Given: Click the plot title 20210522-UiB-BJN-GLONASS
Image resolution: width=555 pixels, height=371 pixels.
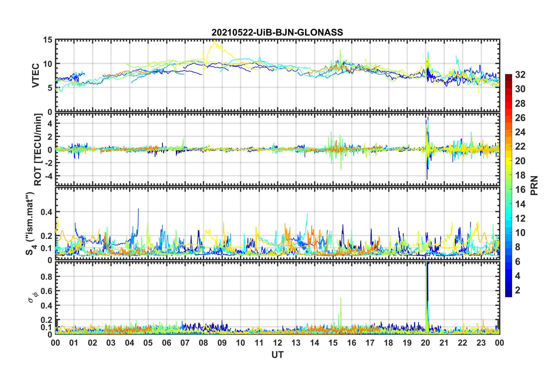Looking at the screenshot, I should click(x=277, y=32).
